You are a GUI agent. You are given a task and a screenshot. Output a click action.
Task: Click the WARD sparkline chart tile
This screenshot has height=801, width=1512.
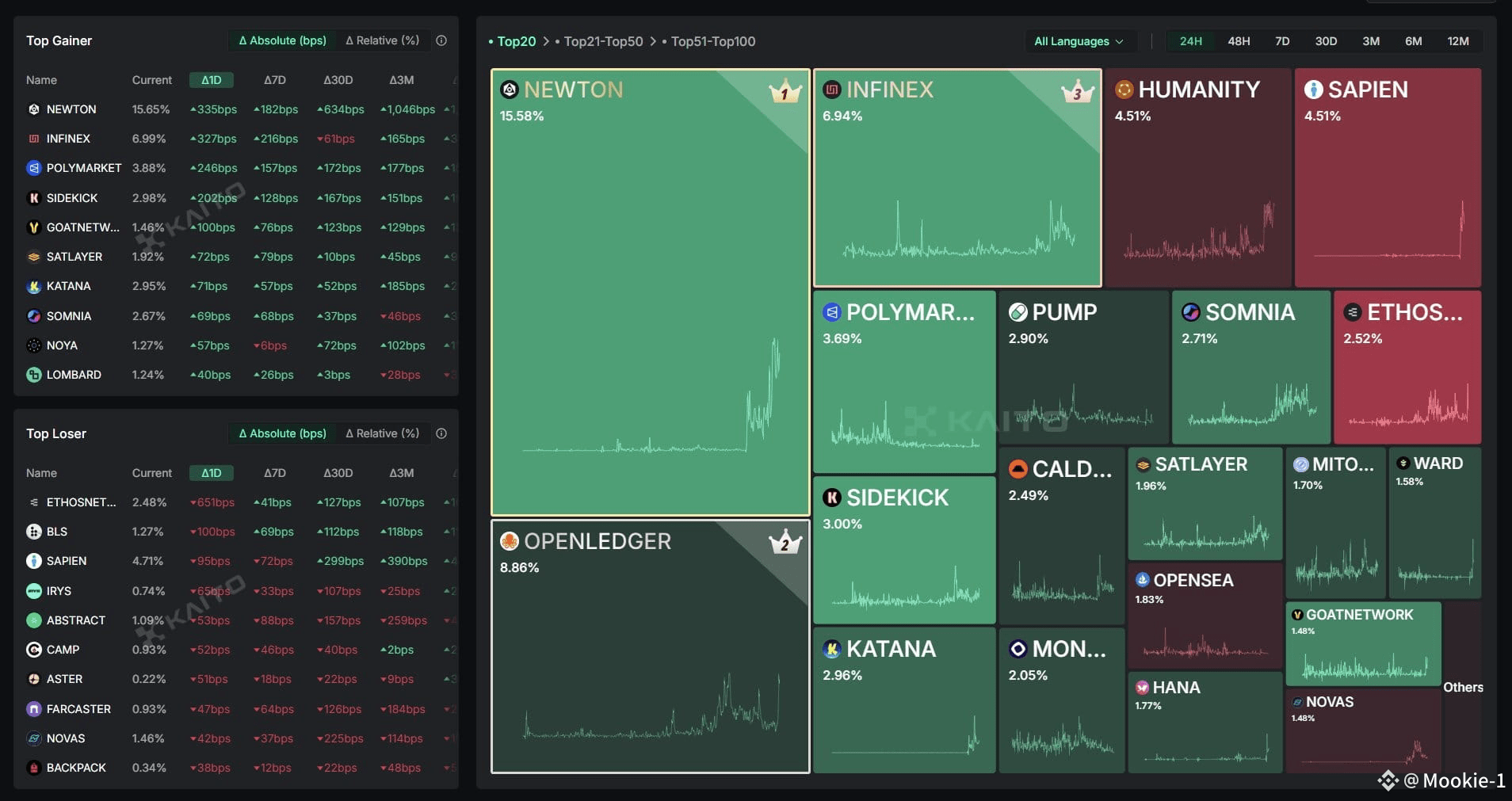(x=1435, y=523)
